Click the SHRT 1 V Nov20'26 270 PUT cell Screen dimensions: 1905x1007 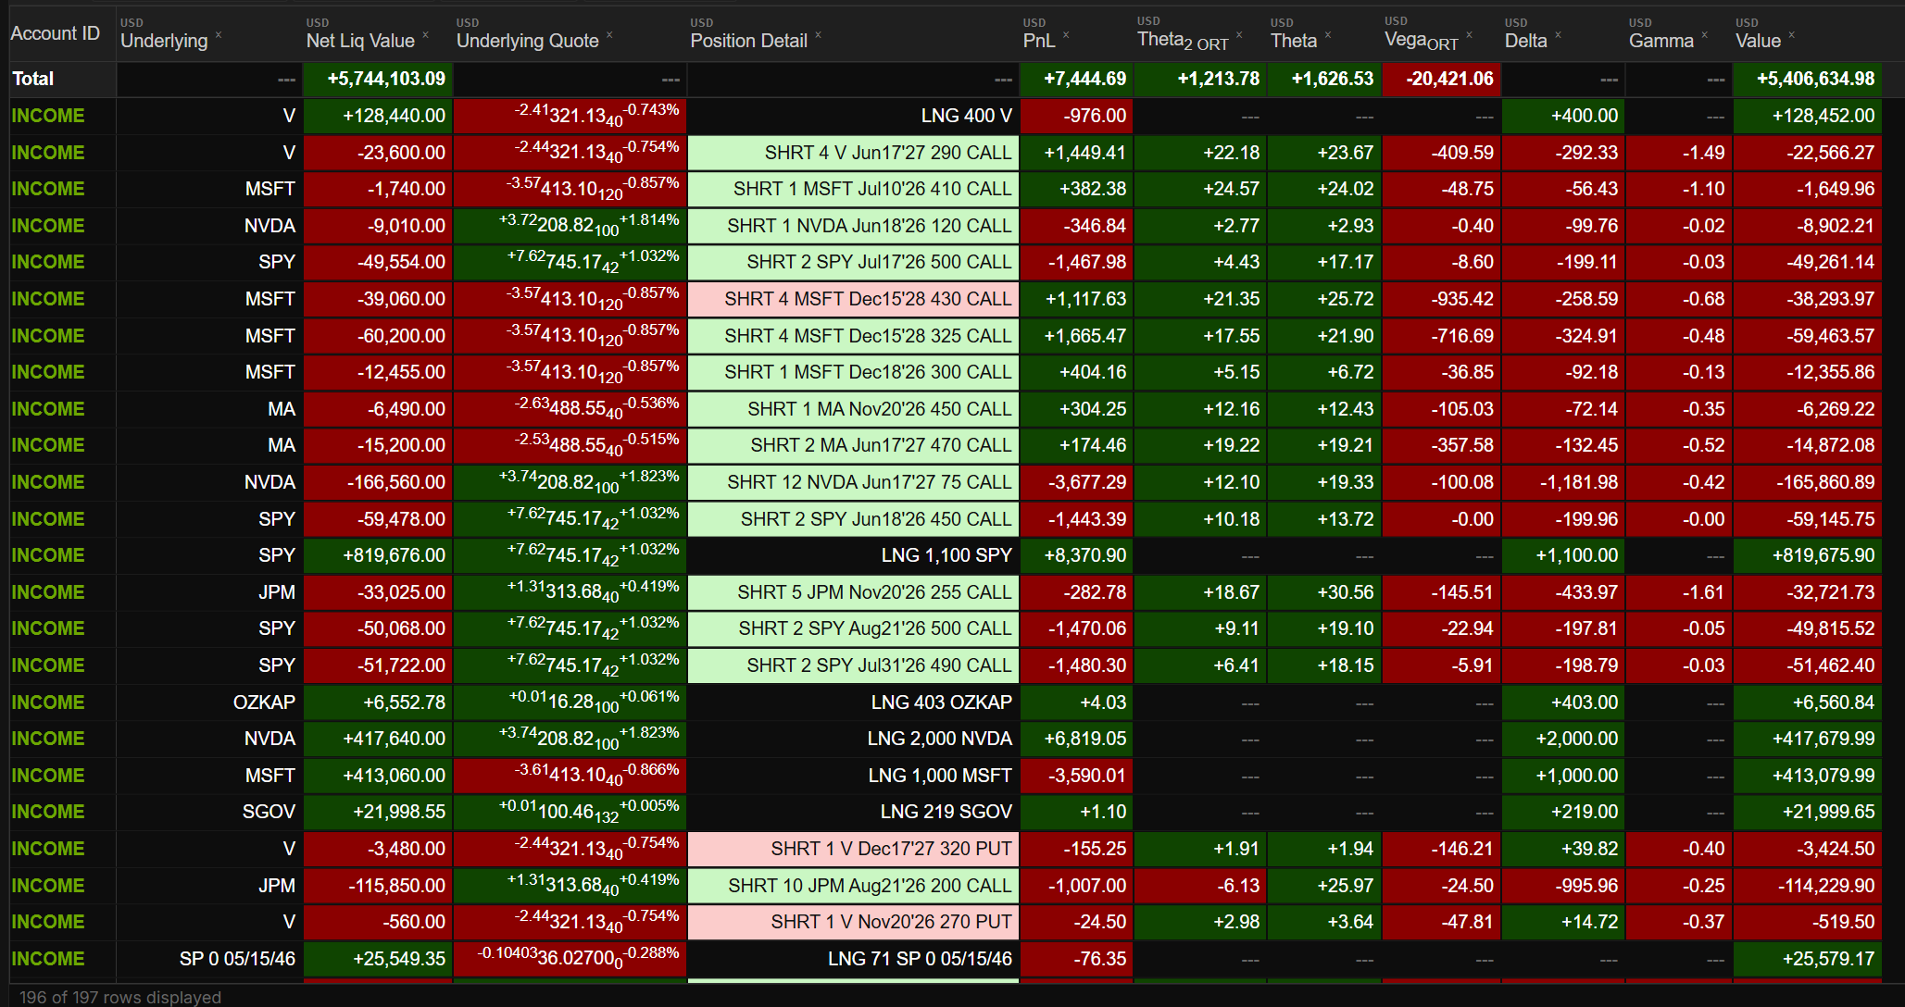(853, 922)
